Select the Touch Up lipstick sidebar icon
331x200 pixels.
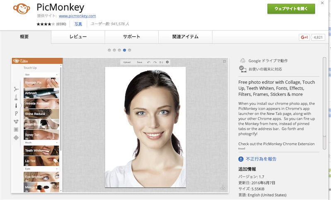tap(16, 105)
